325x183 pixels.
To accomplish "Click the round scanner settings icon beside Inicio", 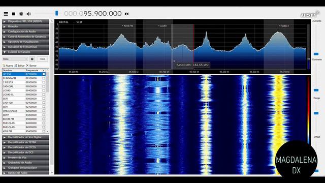I will point(32,59).
